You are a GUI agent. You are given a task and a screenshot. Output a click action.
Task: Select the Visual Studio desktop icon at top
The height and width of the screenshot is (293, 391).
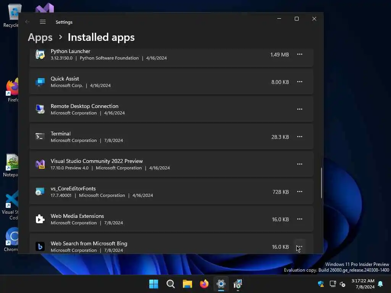[45, 8]
